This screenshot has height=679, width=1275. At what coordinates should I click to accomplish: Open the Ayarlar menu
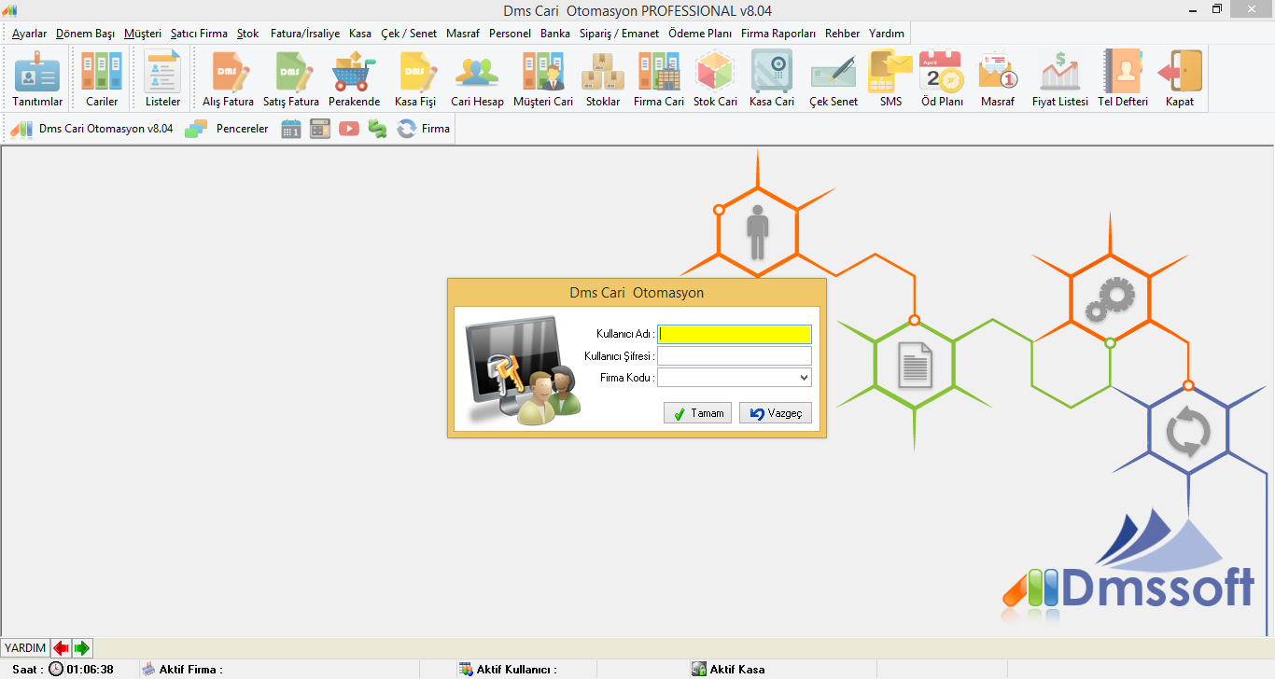[x=29, y=34]
